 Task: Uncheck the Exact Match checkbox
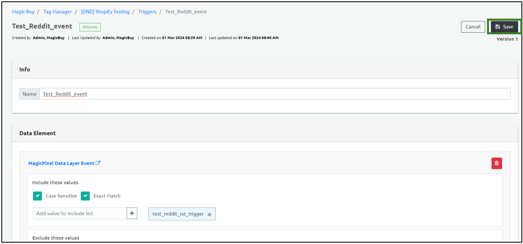[x=85, y=196]
